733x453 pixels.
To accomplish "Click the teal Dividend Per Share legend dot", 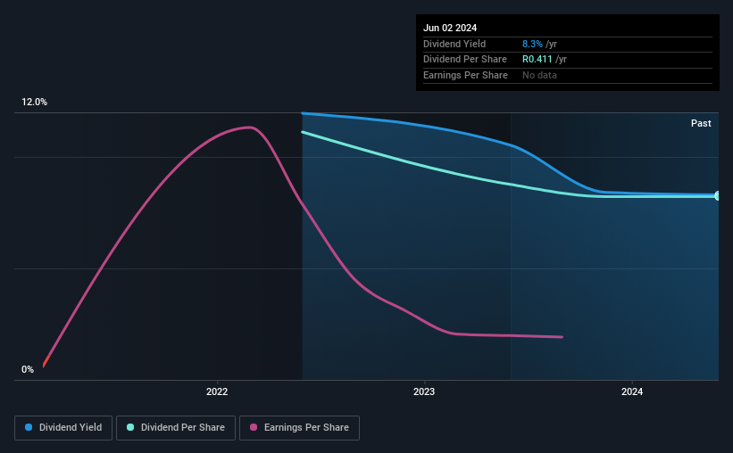I will click(130, 427).
